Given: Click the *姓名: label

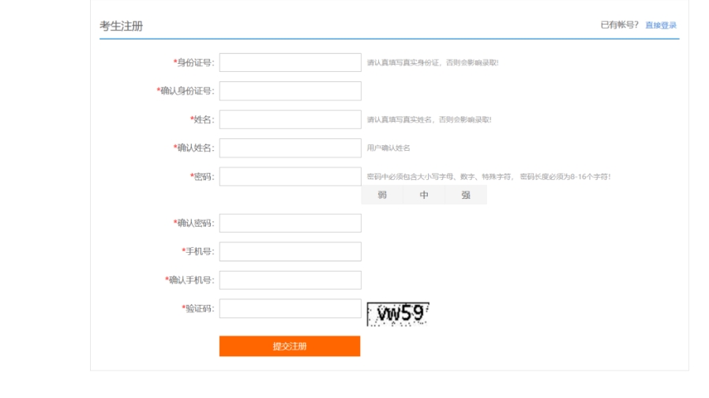Looking at the screenshot, I should tap(202, 119).
